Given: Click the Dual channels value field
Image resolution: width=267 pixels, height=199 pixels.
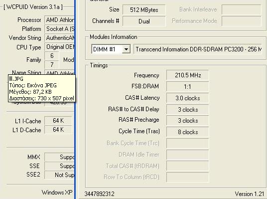Looking at the screenshot, I should pos(144,21).
